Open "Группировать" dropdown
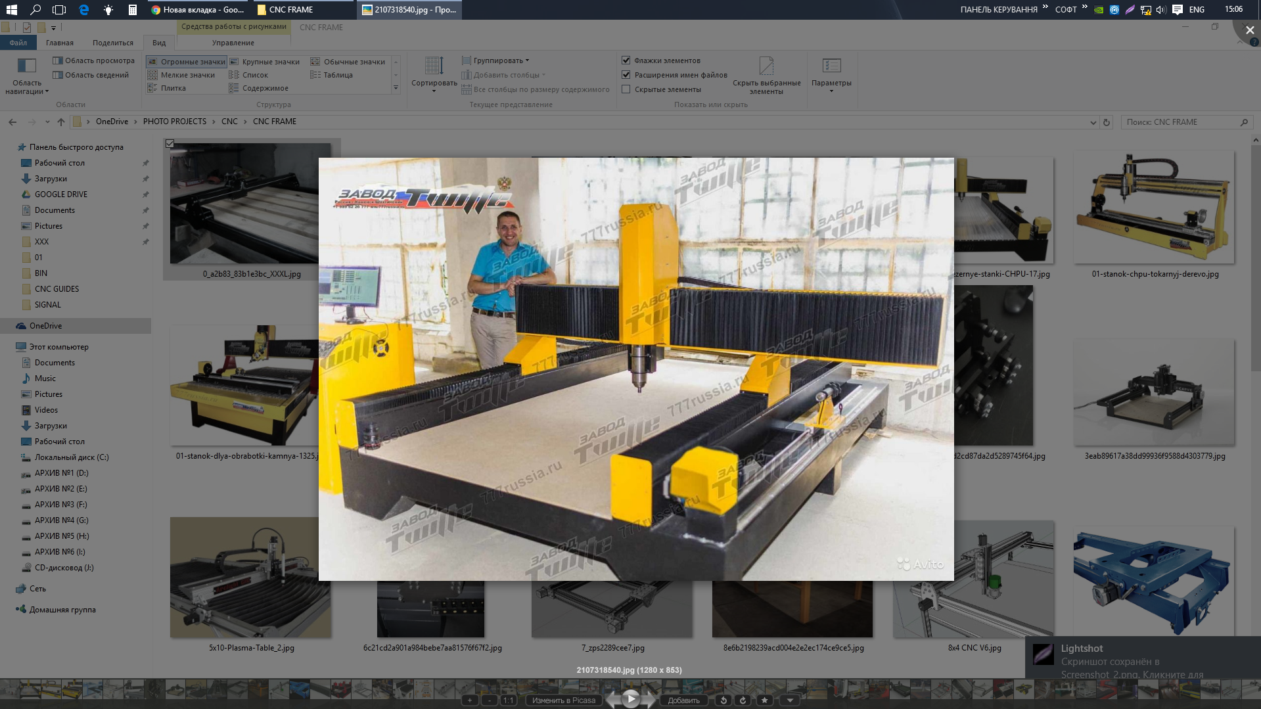The height and width of the screenshot is (709, 1261). click(495, 60)
